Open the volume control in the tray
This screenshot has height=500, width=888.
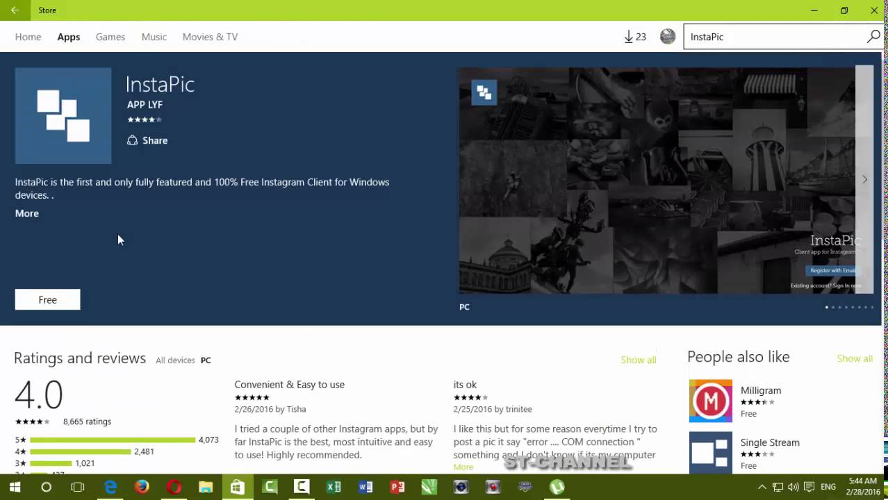[794, 487]
